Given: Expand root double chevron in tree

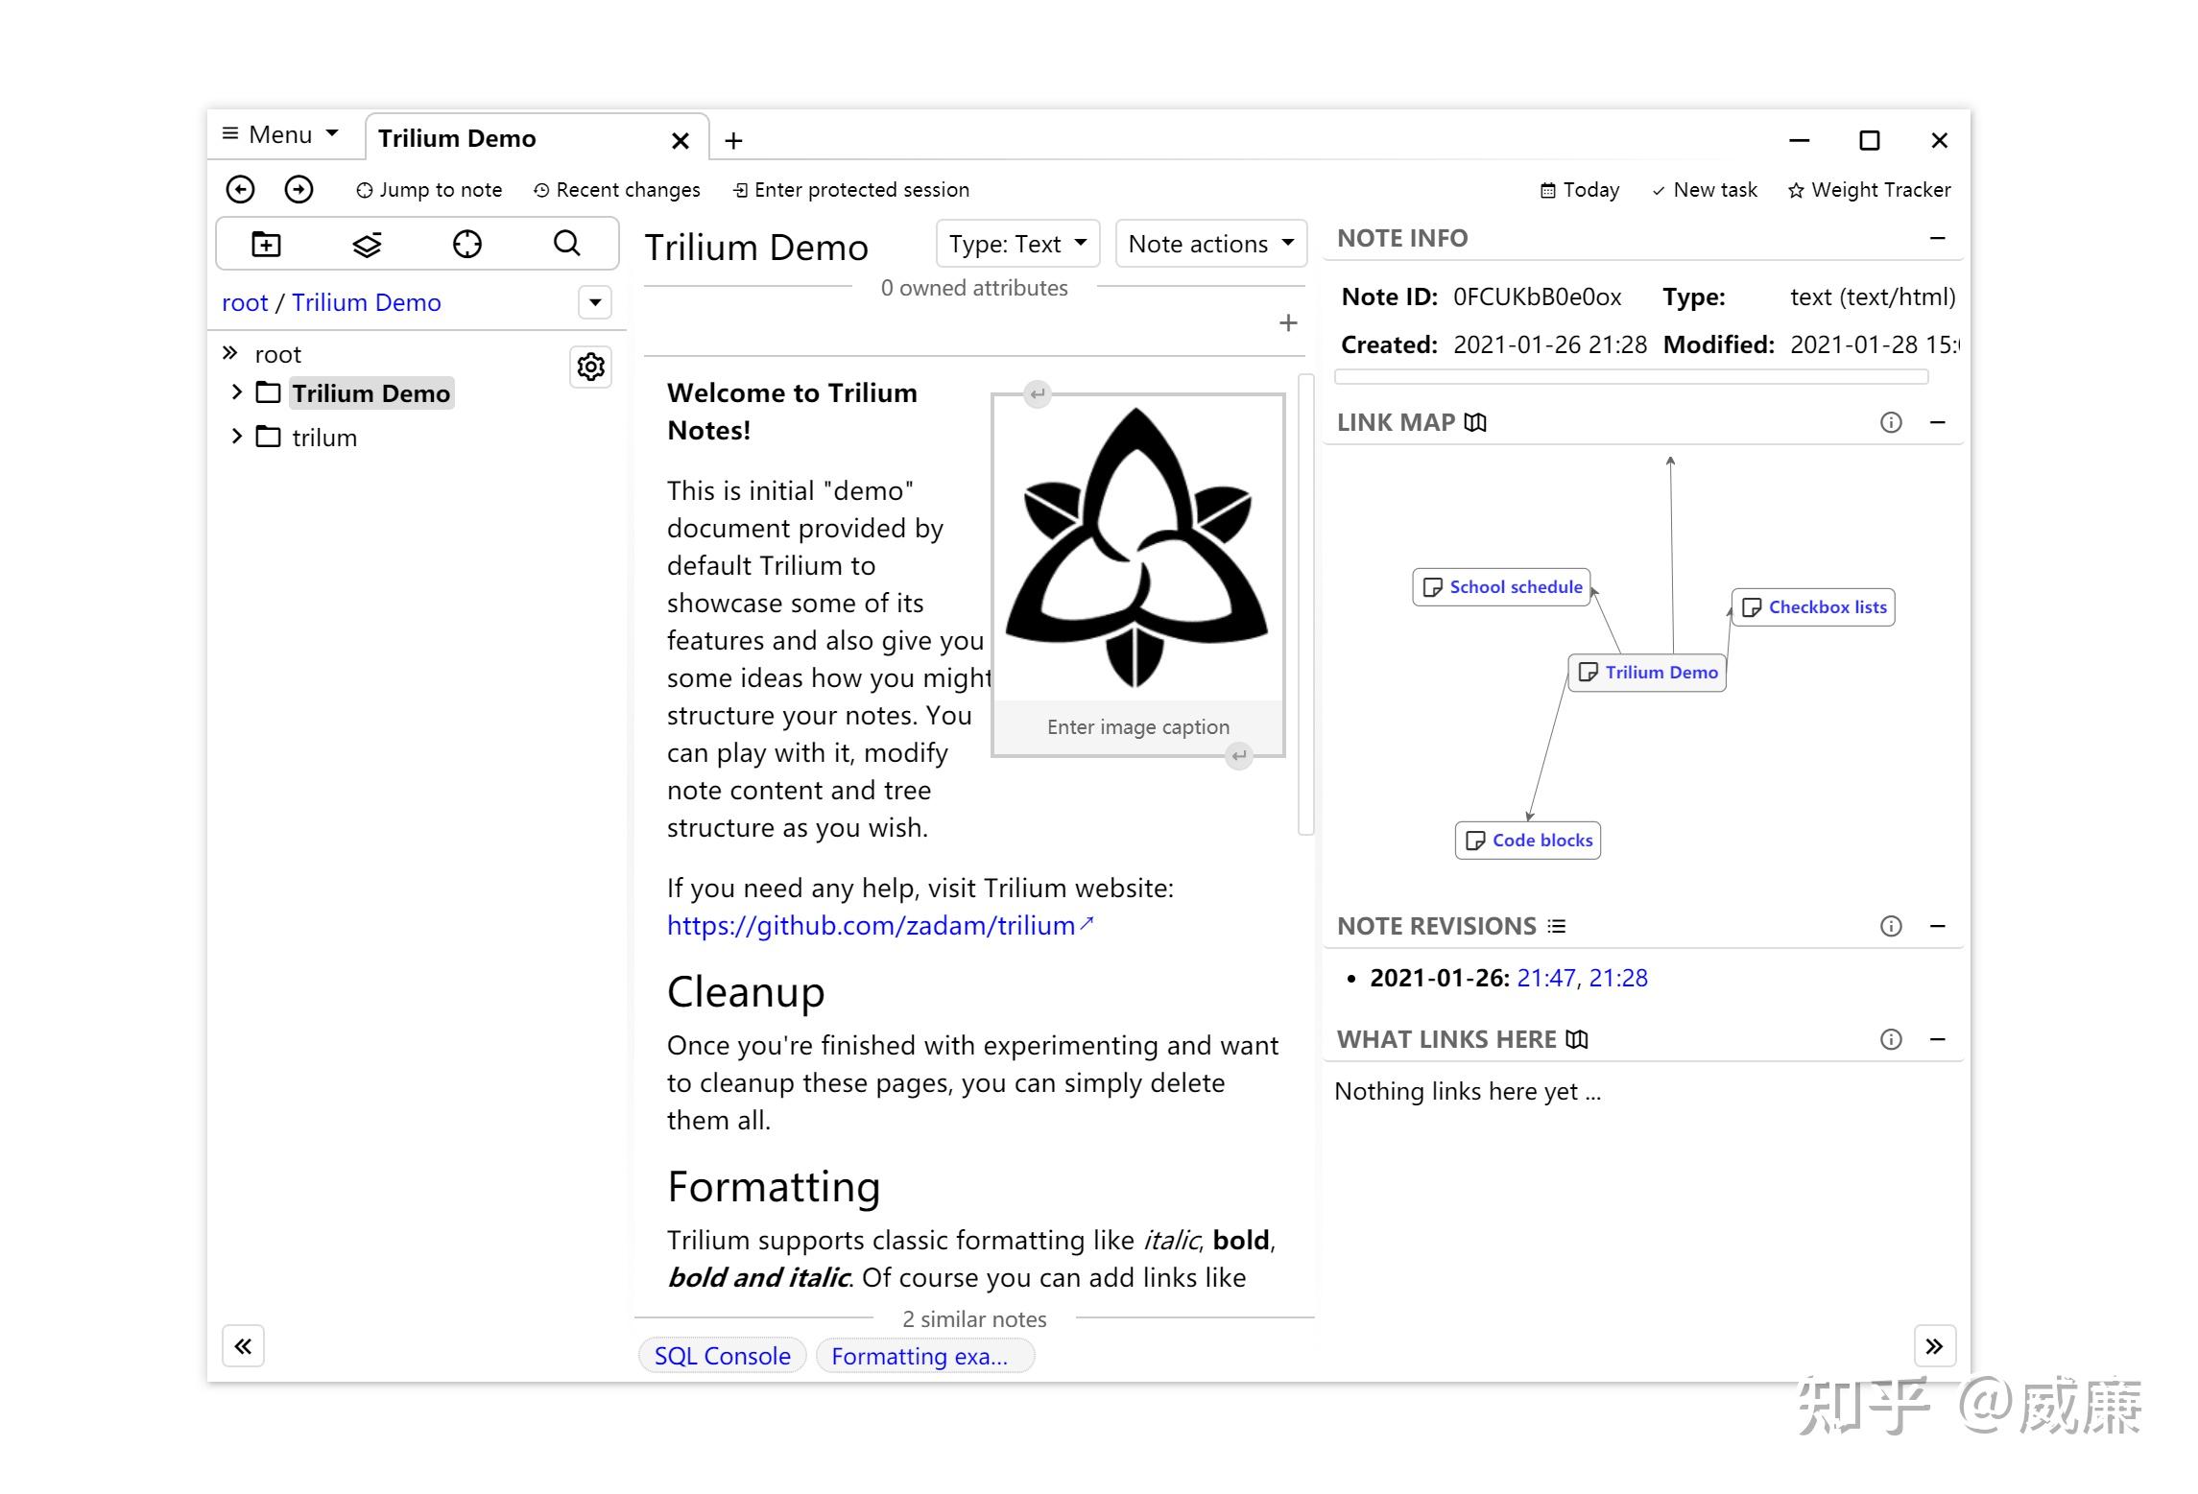Looking at the screenshot, I should click(x=230, y=353).
